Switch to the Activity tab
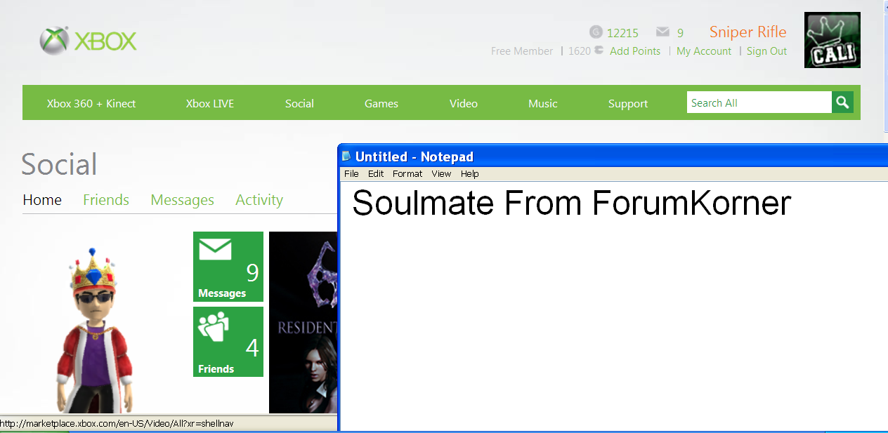The height and width of the screenshot is (433, 888). pyautogui.click(x=259, y=200)
